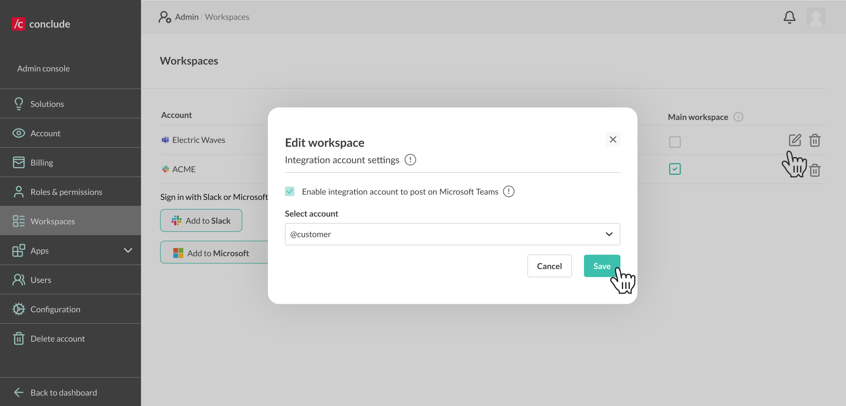The image size is (846, 406).
Task: Open the Select account dropdown
Action: pos(452,234)
